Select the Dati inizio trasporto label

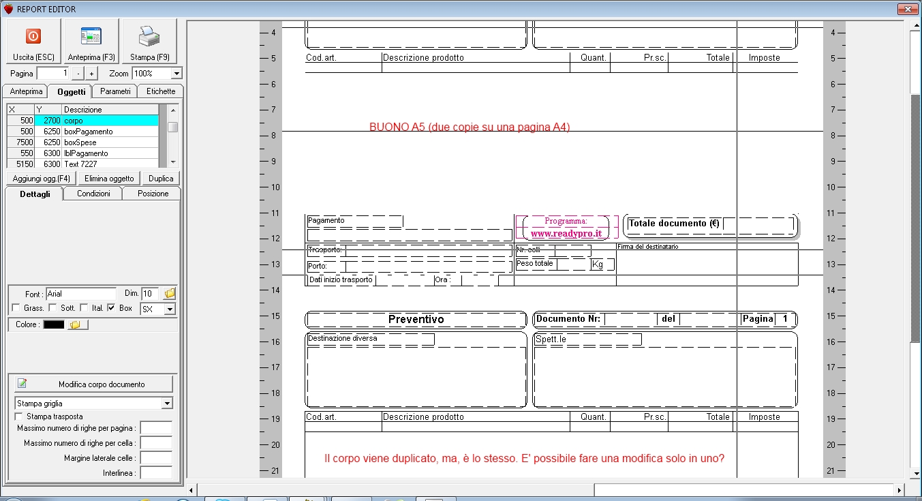(x=341, y=279)
